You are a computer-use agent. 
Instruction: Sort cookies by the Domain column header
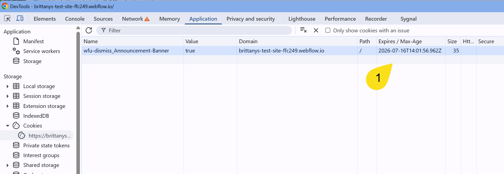pyautogui.click(x=297, y=41)
